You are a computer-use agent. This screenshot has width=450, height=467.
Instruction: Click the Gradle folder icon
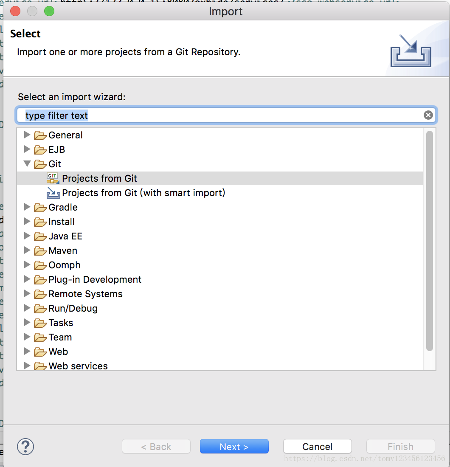(40, 208)
